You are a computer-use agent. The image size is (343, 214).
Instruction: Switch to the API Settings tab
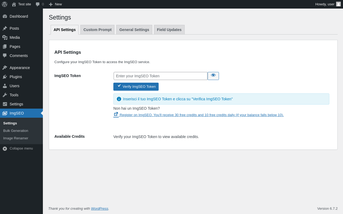(x=65, y=30)
